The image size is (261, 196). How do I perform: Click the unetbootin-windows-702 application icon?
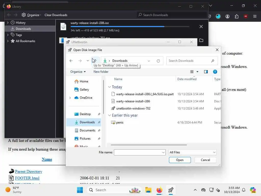pyautogui.click(x=113, y=108)
